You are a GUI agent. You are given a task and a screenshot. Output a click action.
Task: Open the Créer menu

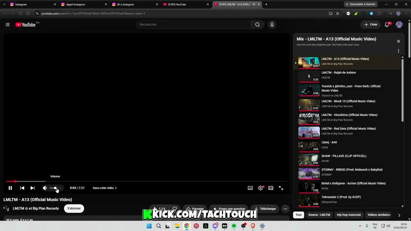(371, 25)
